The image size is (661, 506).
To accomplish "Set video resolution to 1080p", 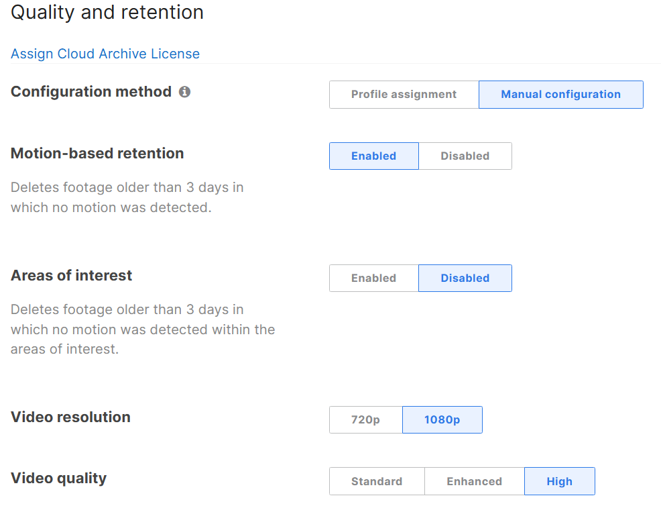I will 442,420.
